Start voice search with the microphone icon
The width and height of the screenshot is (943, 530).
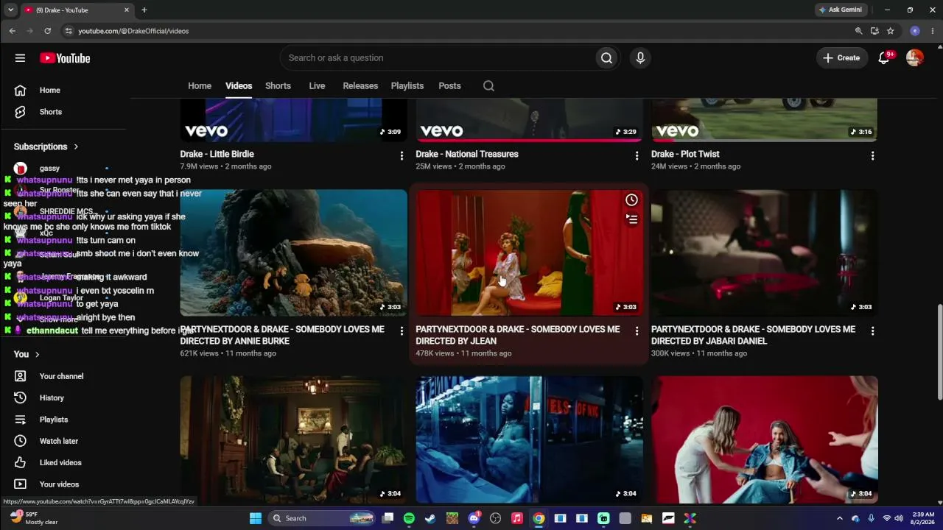click(640, 58)
